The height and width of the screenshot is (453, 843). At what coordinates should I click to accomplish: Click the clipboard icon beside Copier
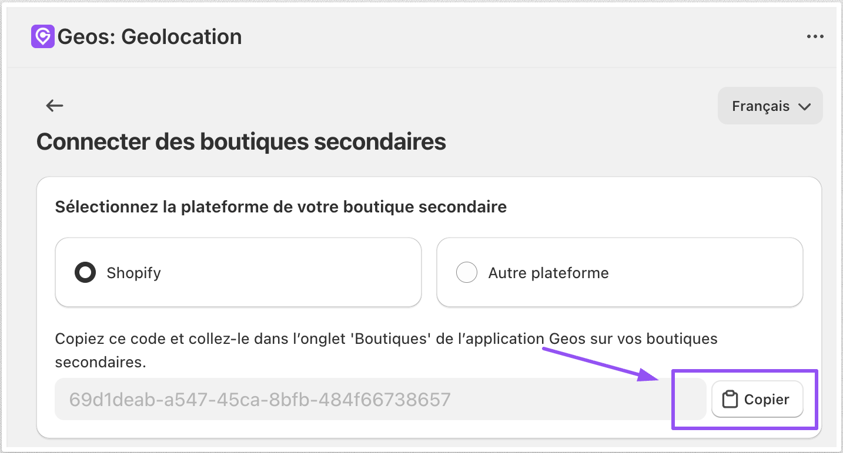730,400
